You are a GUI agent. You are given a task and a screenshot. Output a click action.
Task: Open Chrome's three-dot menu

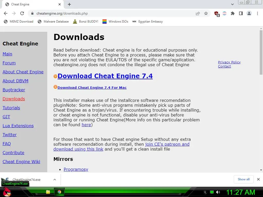257,13
